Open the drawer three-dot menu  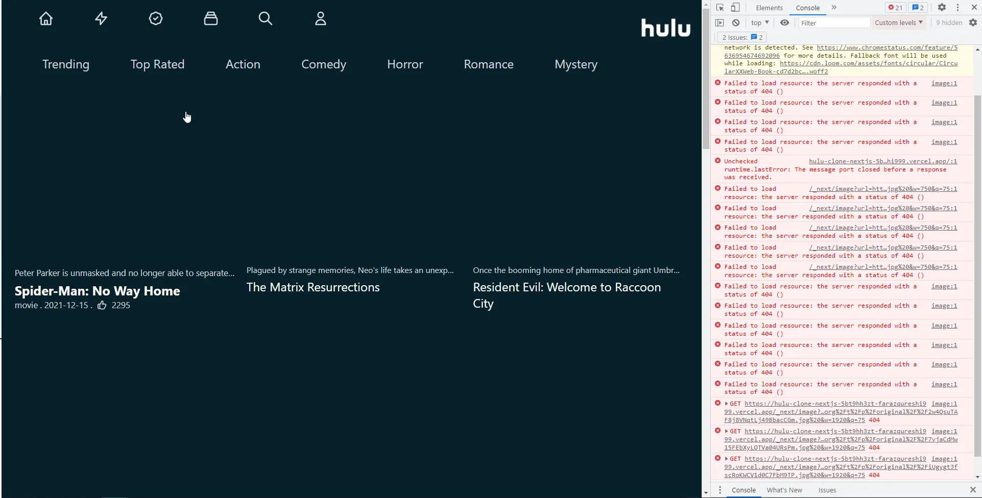click(x=720, y=490)
